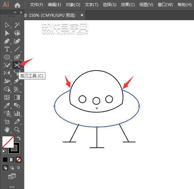Open the 效果(C) menu
194x189 pixels.
pos(128,5)
